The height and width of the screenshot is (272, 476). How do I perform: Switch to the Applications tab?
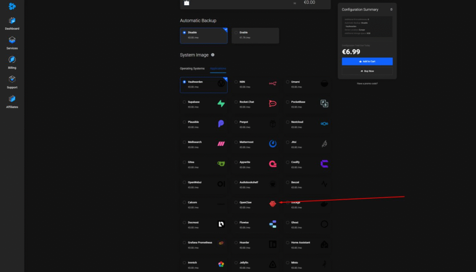pos(218,69)
